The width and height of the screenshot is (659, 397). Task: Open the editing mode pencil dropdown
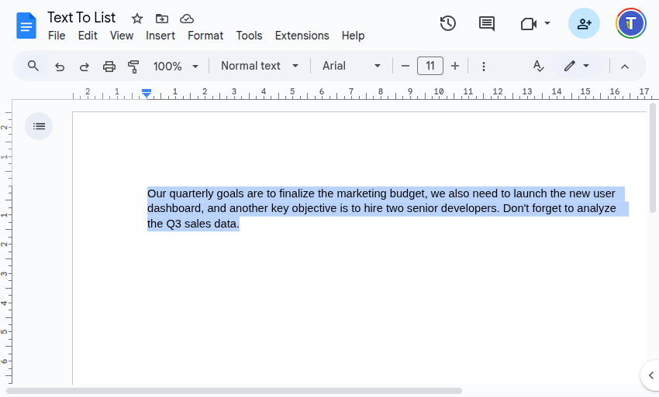577,66
